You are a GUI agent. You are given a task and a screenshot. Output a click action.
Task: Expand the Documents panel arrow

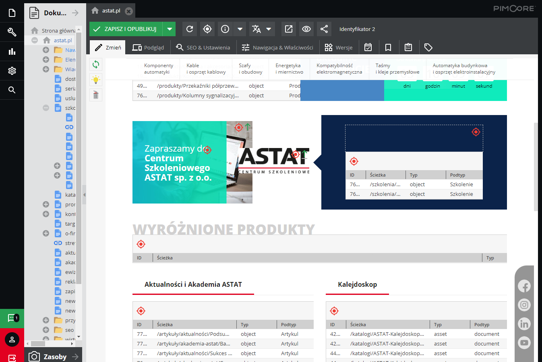tap(75, 13)
